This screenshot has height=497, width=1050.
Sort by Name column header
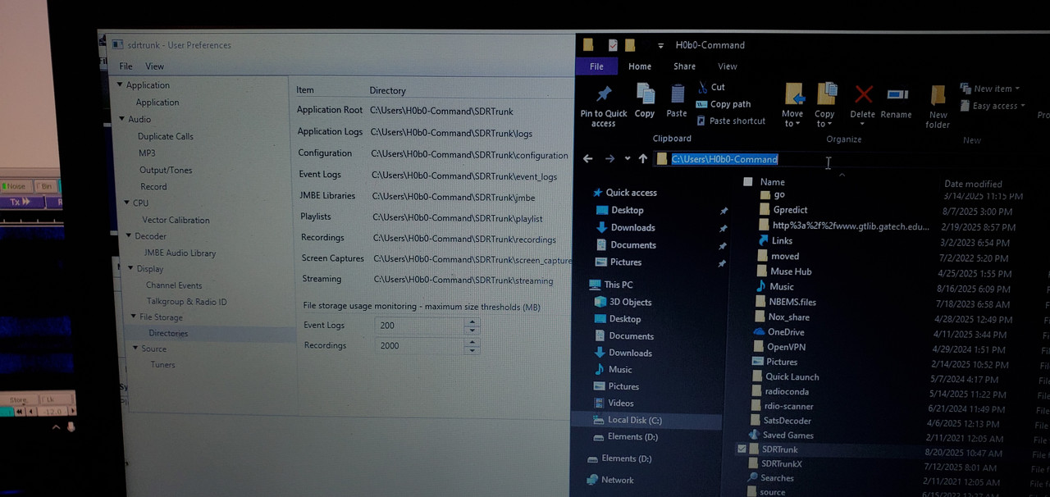coord(772,182)
